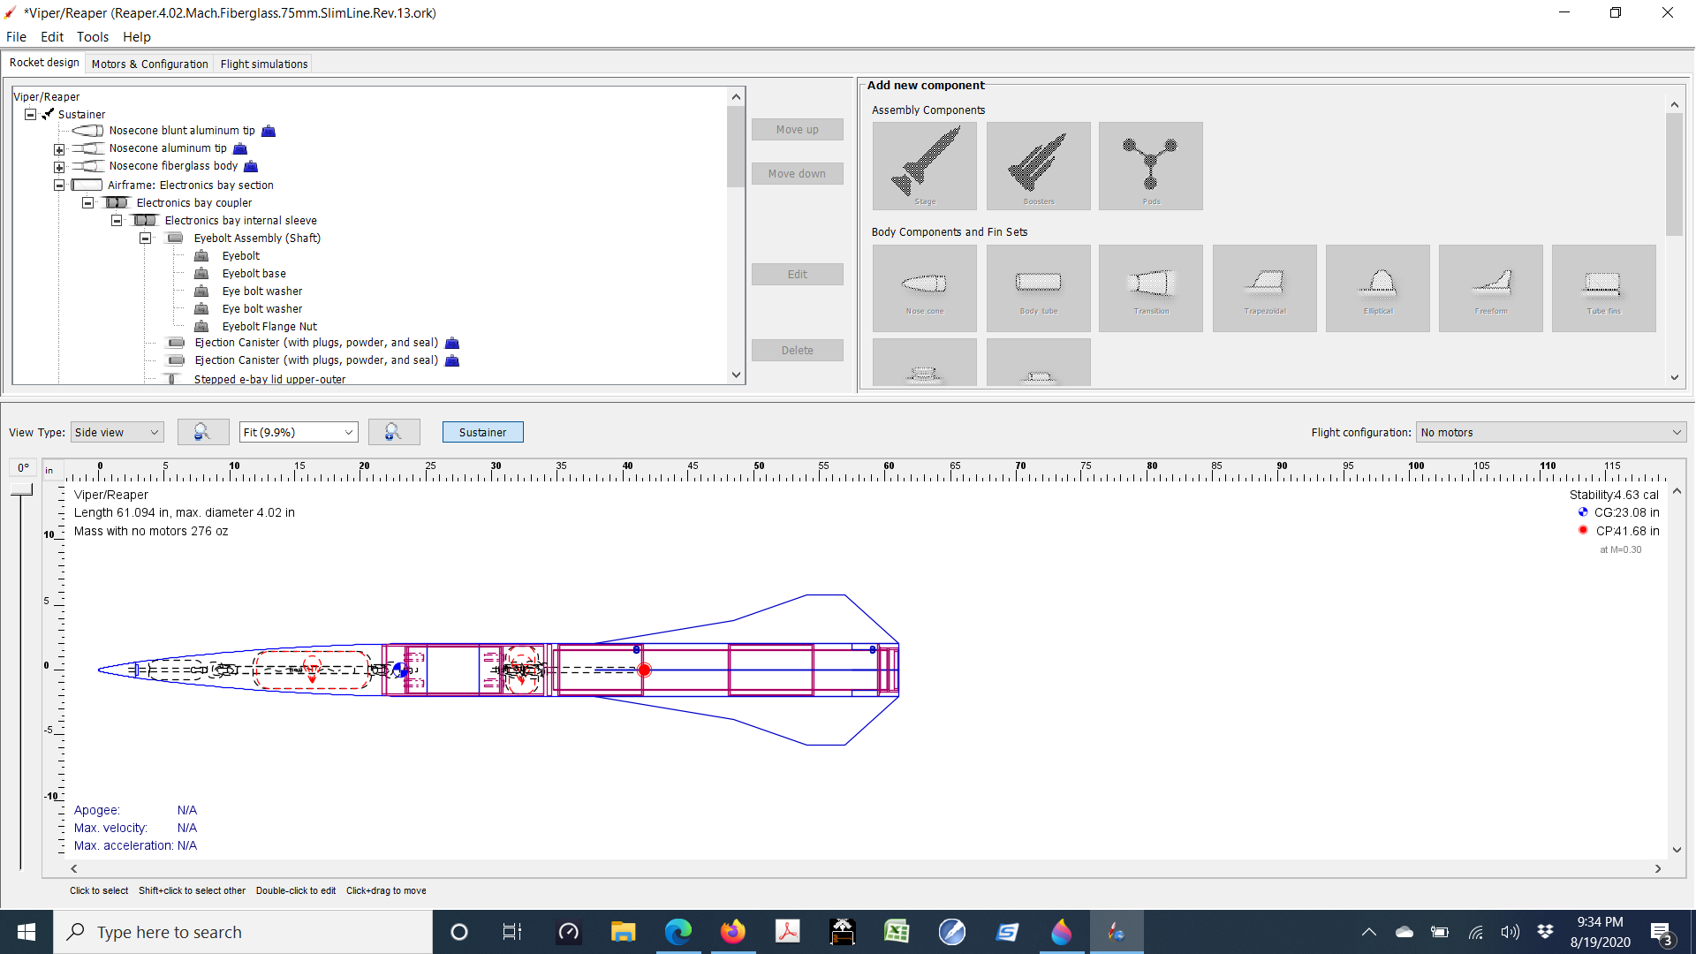
Task: Add a Trapezoidal fin set
Action: (x=1265, y=288)
